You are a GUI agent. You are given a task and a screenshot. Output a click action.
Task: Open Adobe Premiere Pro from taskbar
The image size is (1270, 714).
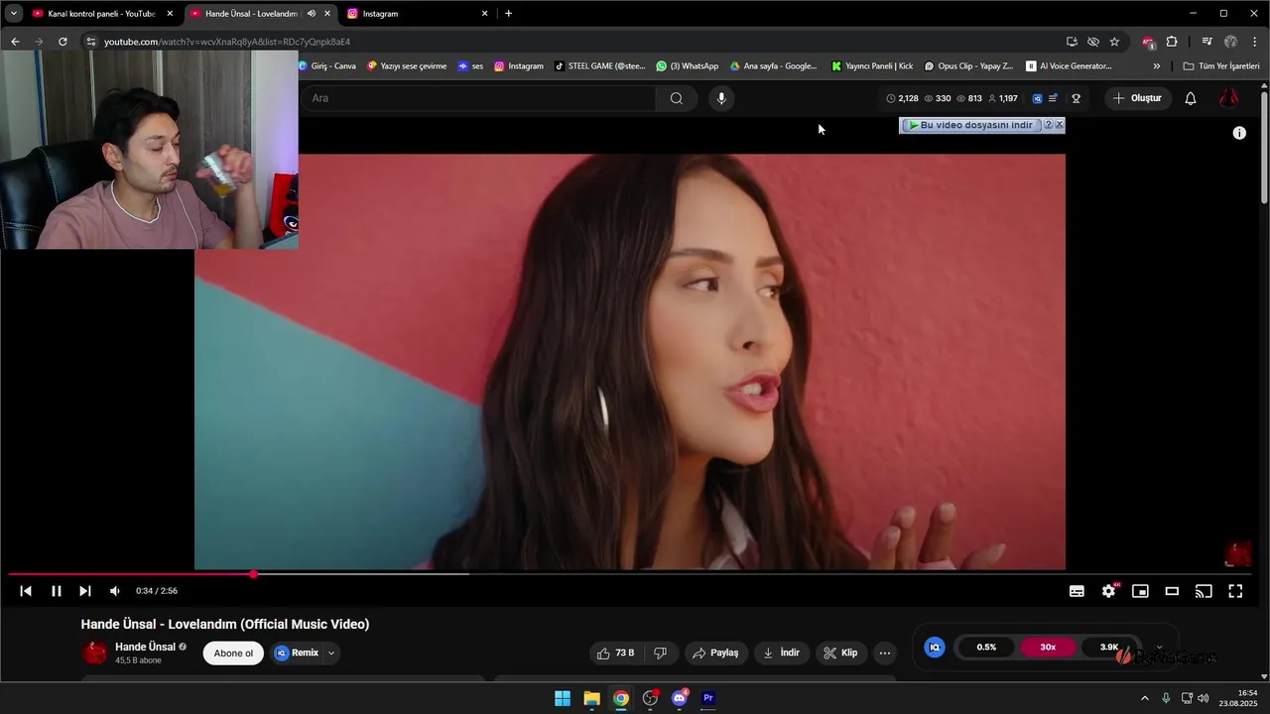tap(708, 698)
